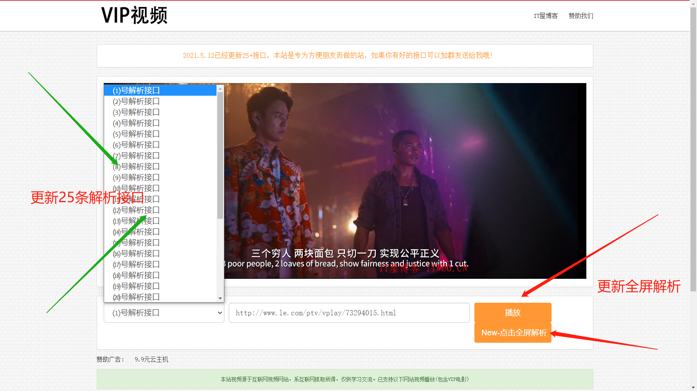Click the page scrollbar's up arrow
This screenshot has height=391, width=697.
[693, 3]
